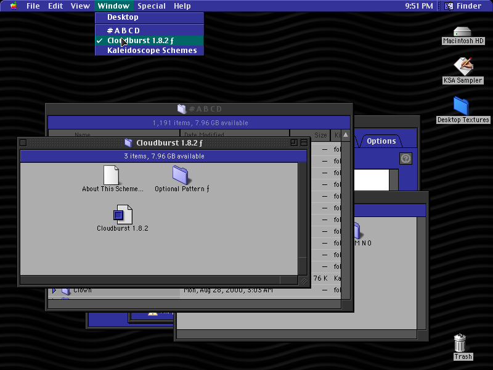Click the white text field in the Options window
The image size is (493, 370).
(372, 180)
